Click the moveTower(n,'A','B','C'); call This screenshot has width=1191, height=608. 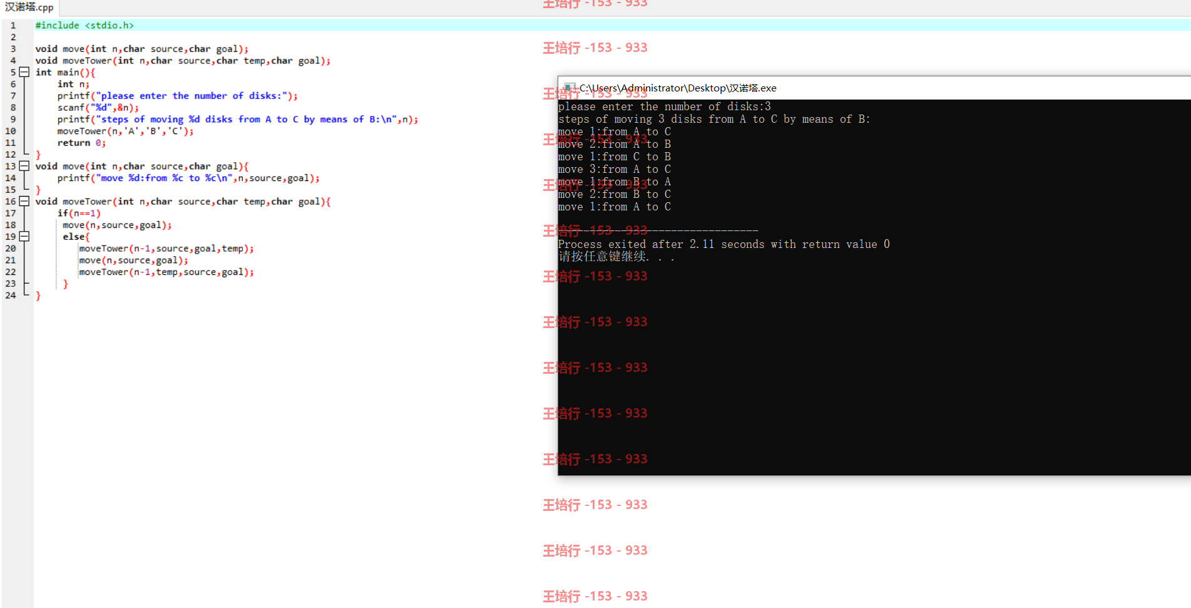125,131
